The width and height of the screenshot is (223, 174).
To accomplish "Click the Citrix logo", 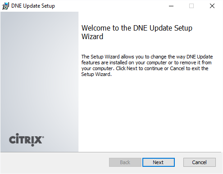I will pos(27,140).
